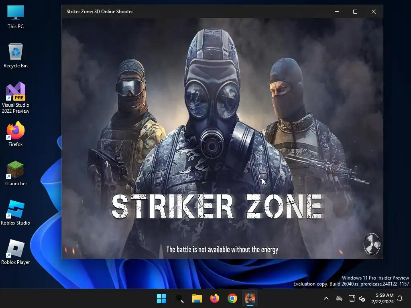Viewport: 411px width, 308px height.
Task: Open the network status tray icon
Action: [352, 298]
